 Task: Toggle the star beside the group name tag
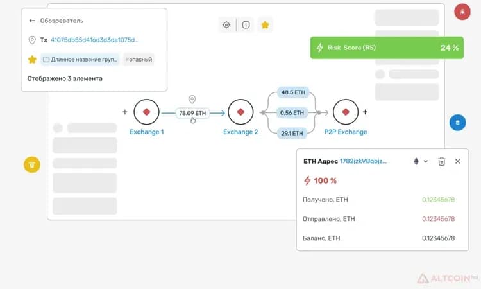point(32,59)
